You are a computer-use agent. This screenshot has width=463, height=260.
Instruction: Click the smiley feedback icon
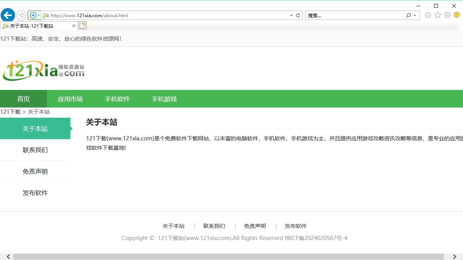coord(457,15)
